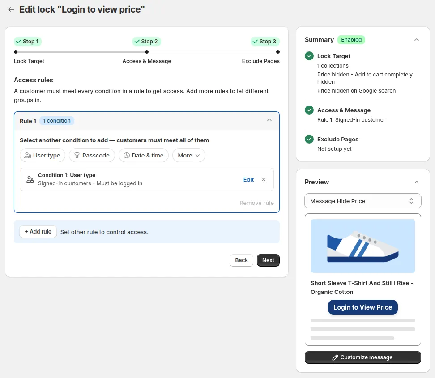
Task: Click the 'Price hidden - Add to cart completely hidden' text
Action: point(365,78)
